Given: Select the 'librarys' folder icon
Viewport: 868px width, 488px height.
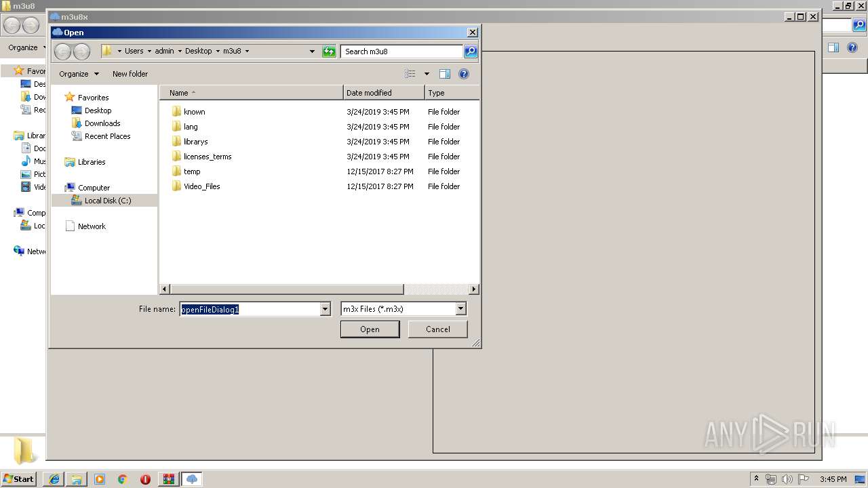Looking at the screenshot, I should click(x=176, y=142).
